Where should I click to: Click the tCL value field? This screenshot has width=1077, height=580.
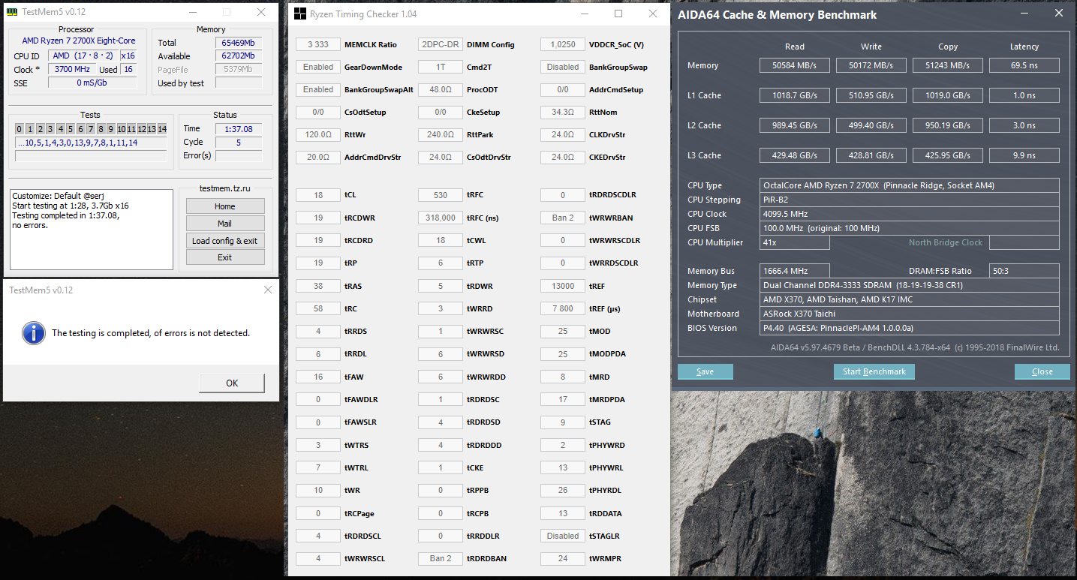tap(318, 195)
